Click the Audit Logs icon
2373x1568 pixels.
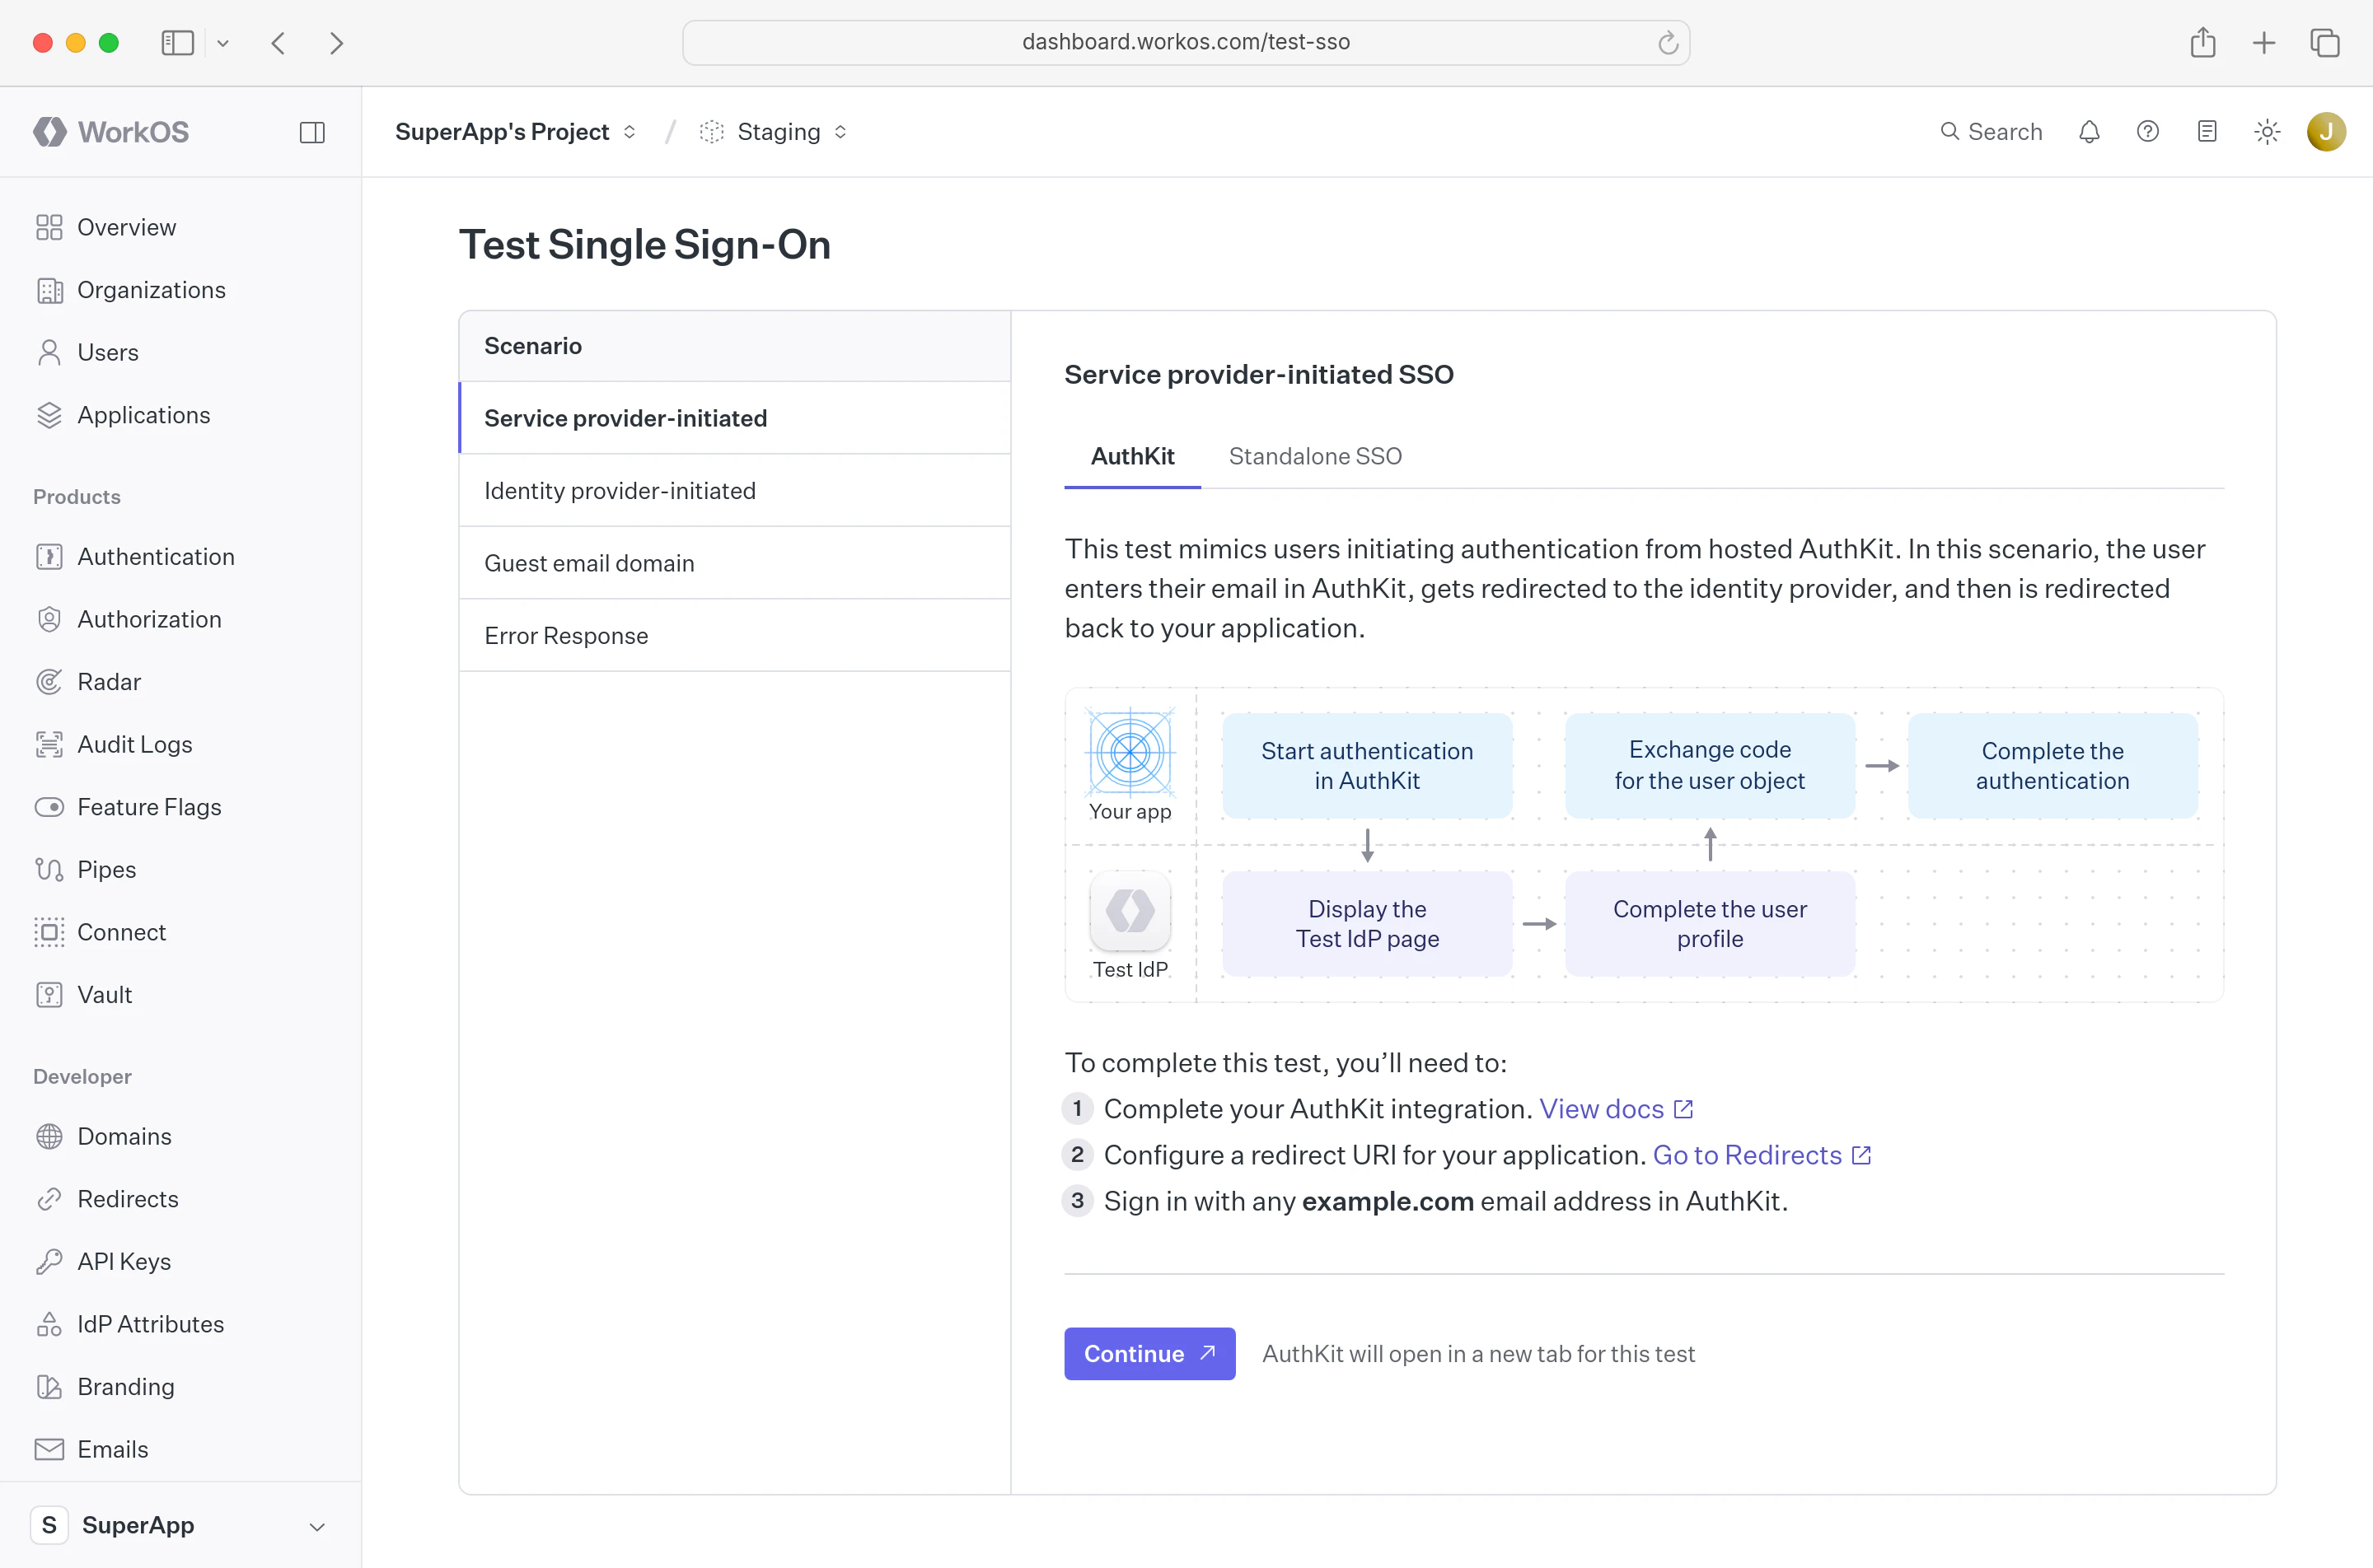[x=49, y=744]
